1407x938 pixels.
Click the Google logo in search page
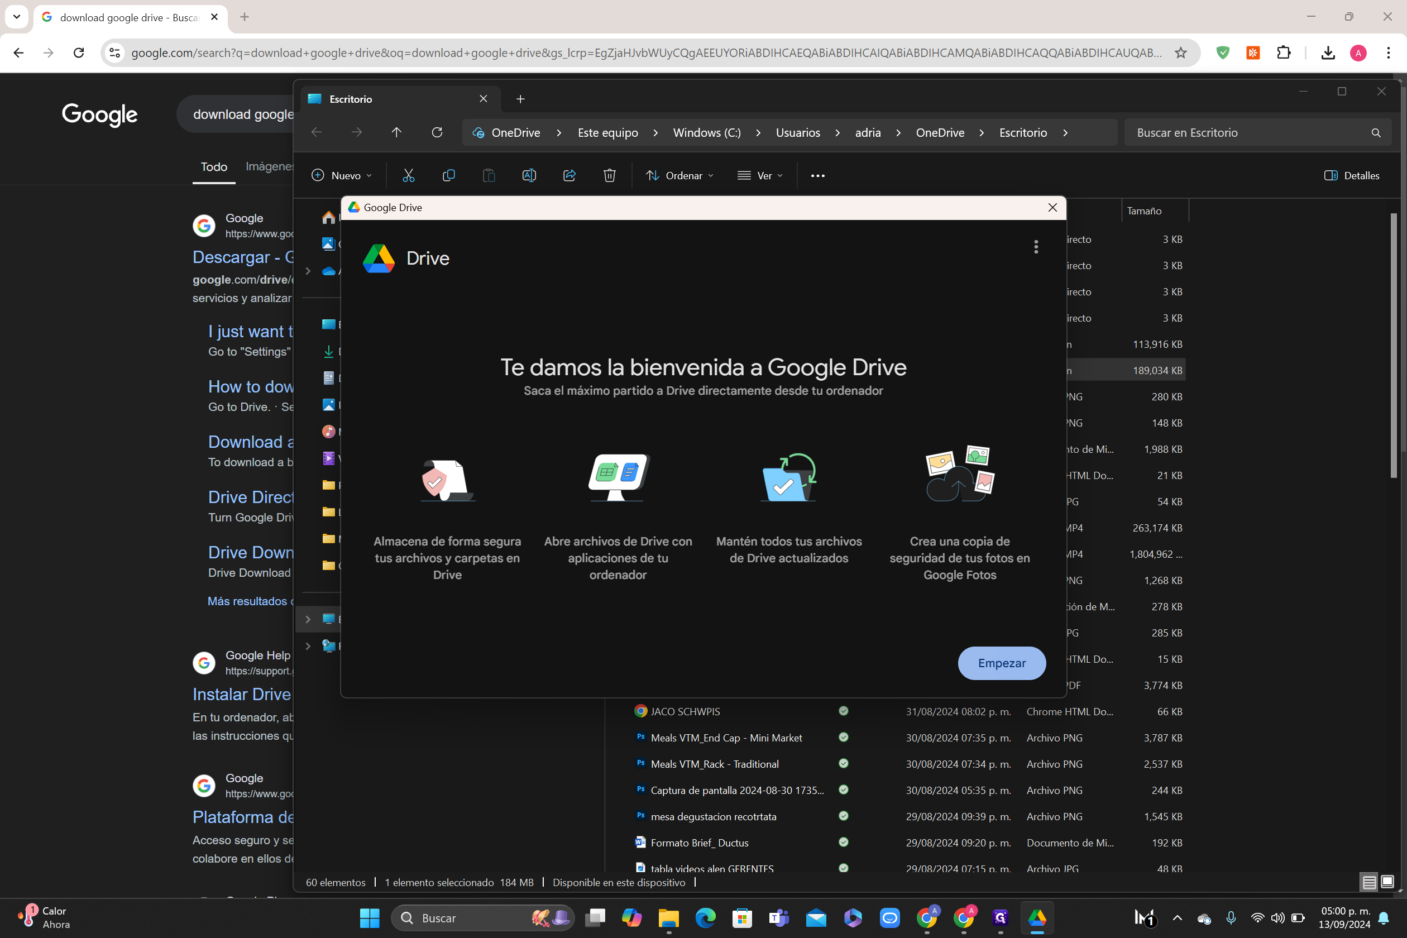[100, 114]
